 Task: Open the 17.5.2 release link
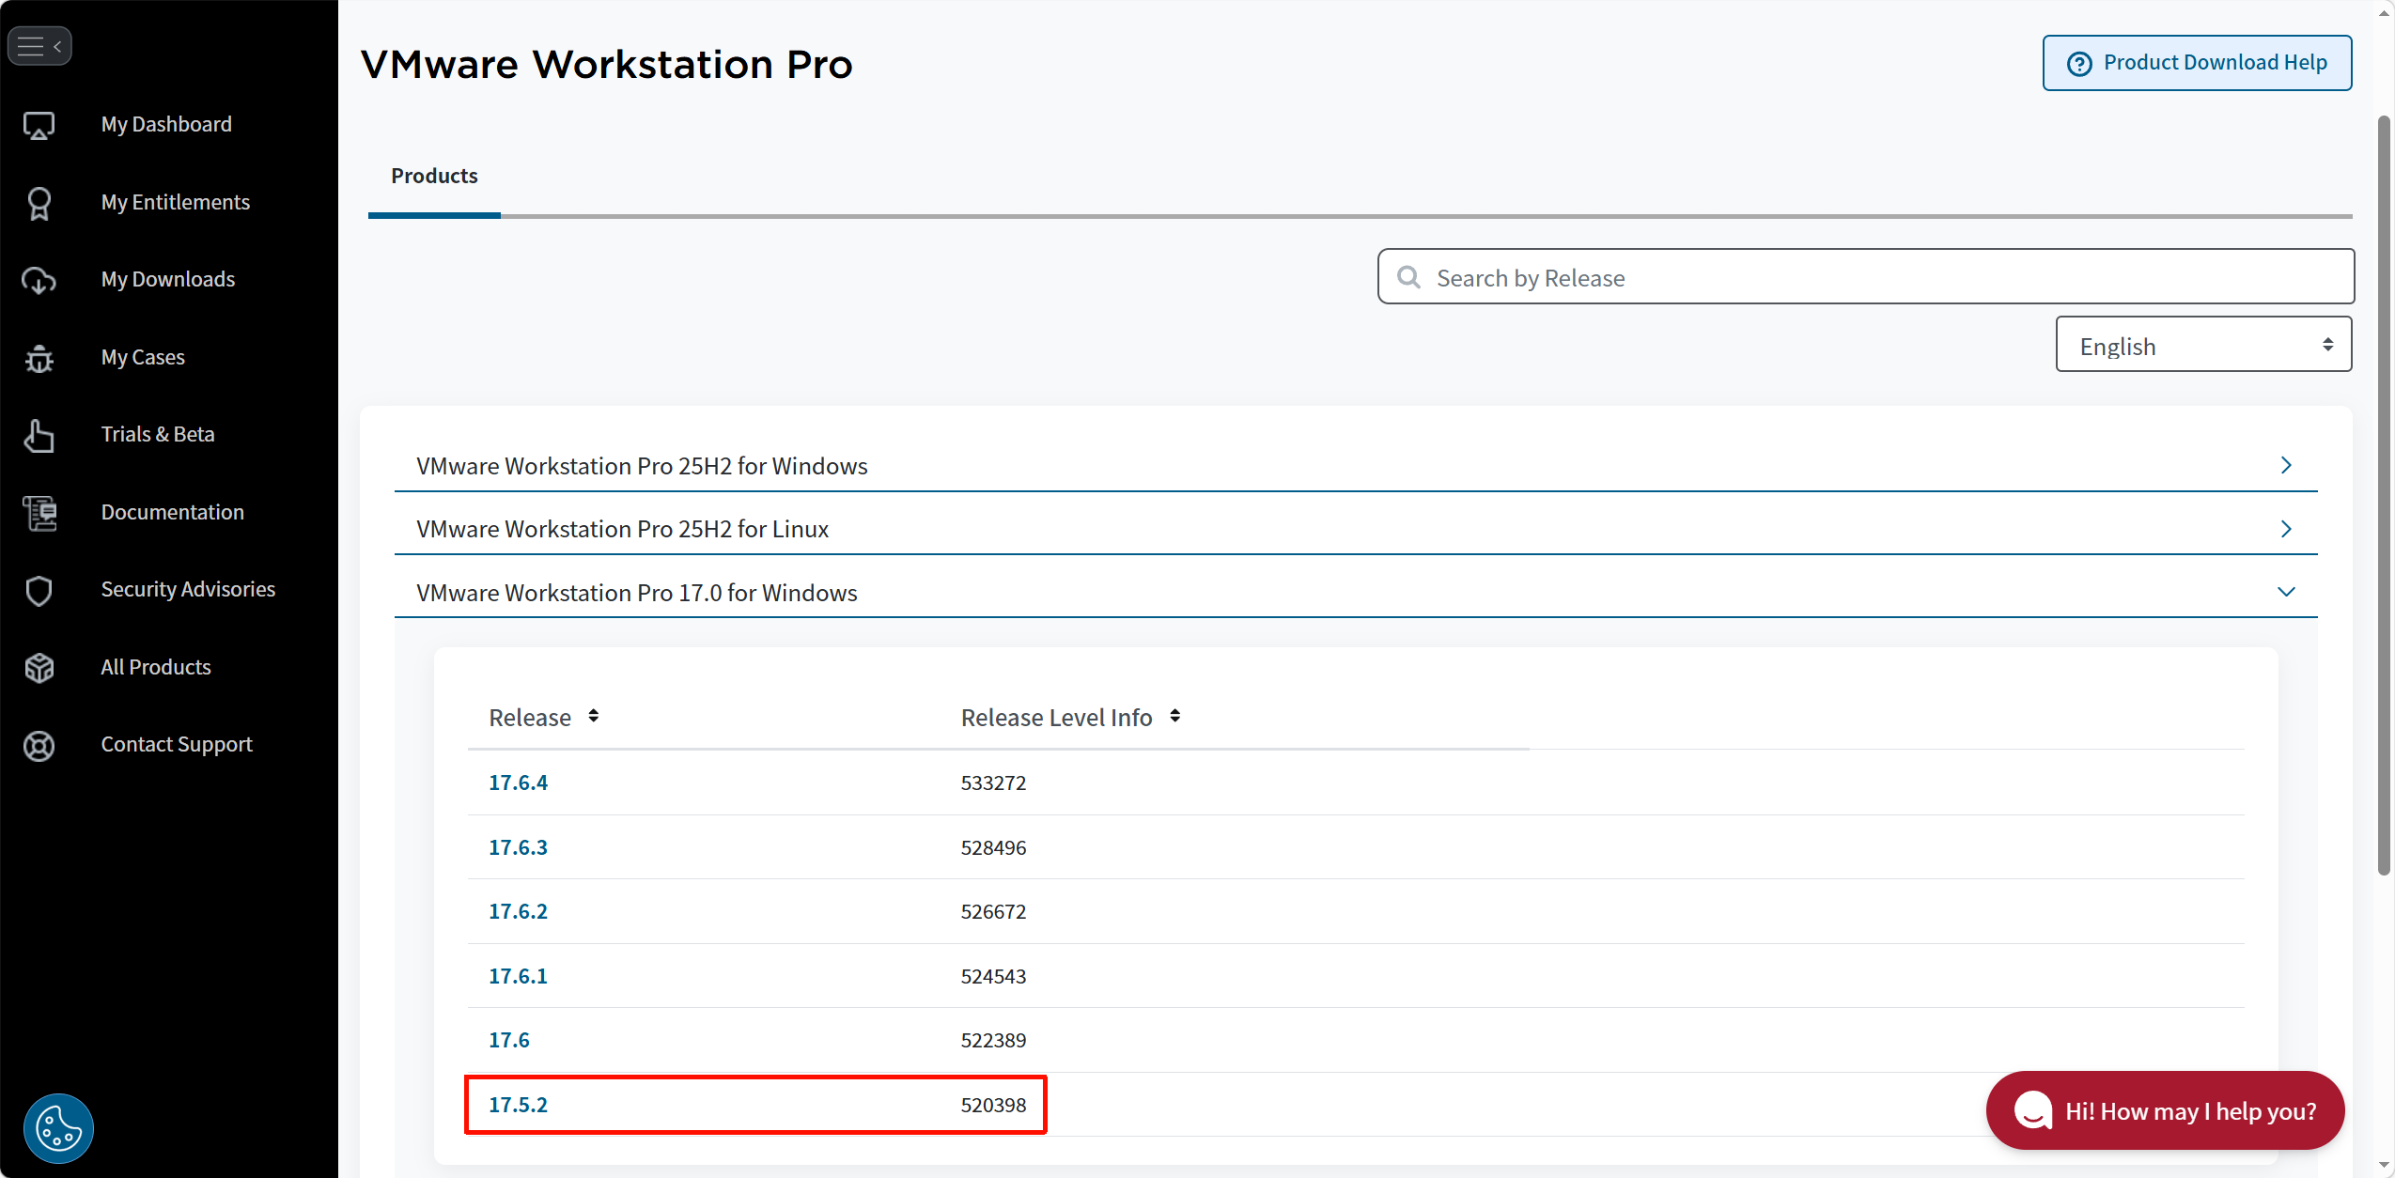(x=518, y=1105)
